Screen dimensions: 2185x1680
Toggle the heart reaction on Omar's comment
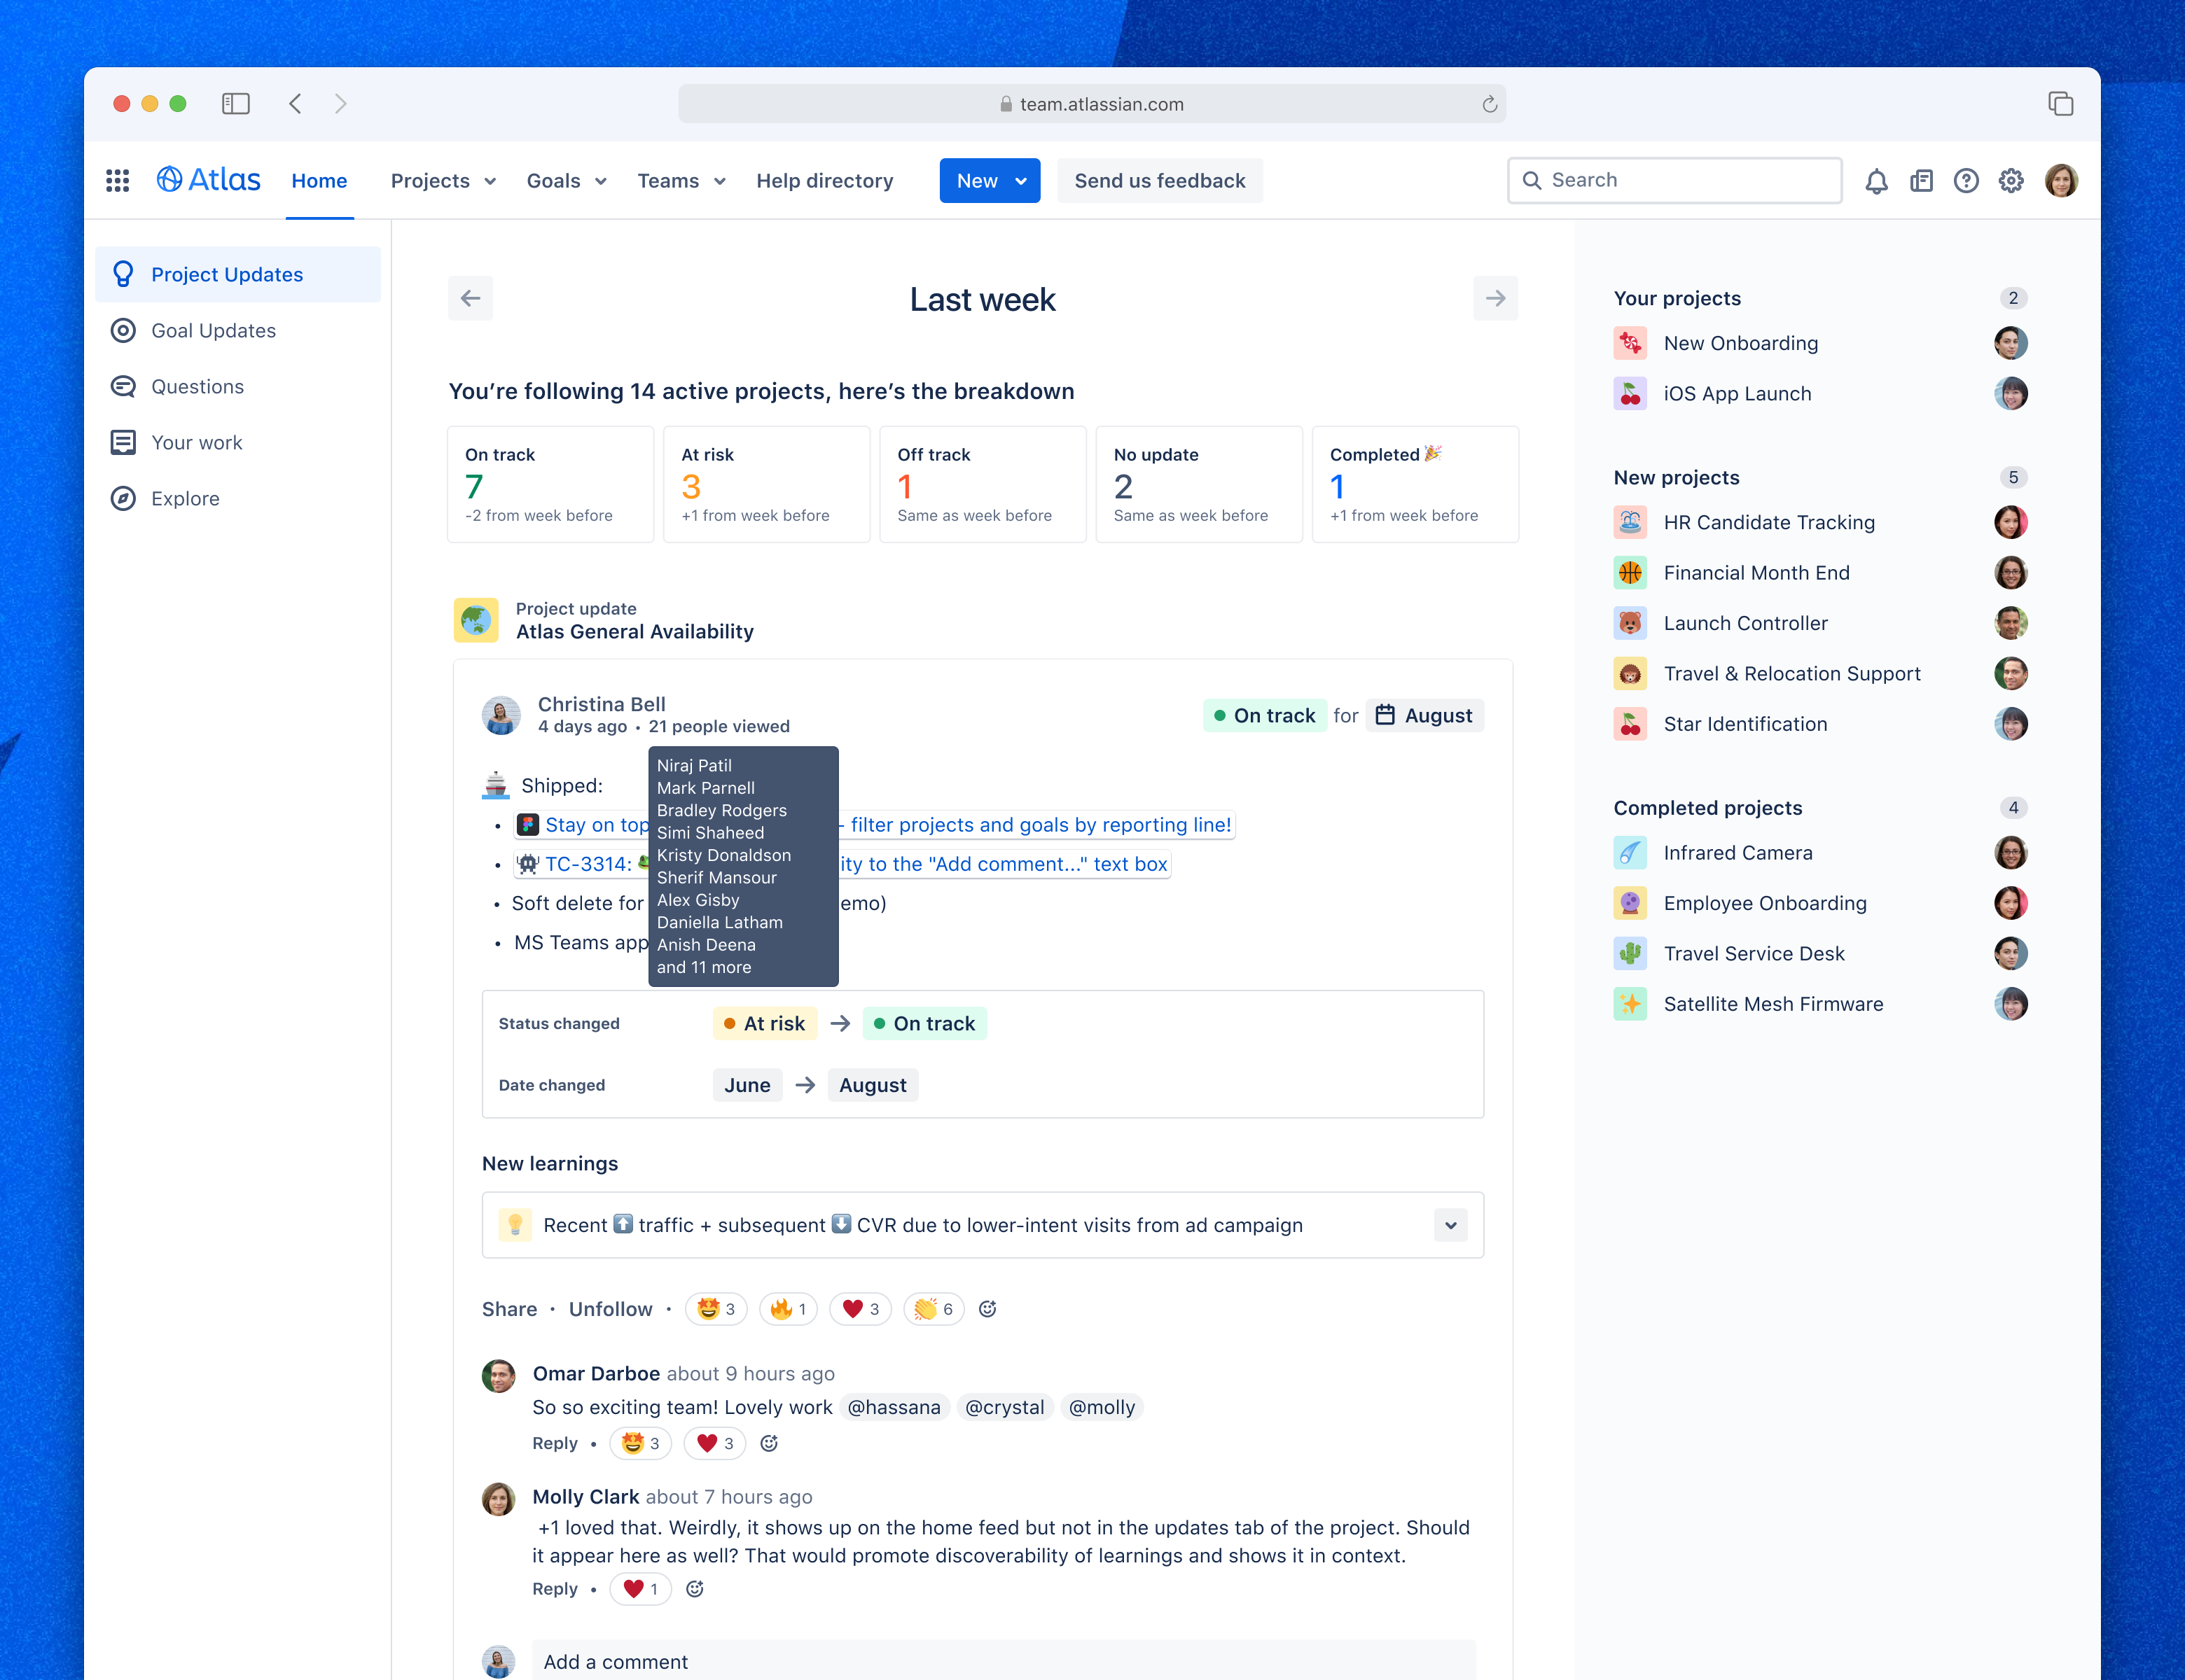click(x=714, y=1443)
